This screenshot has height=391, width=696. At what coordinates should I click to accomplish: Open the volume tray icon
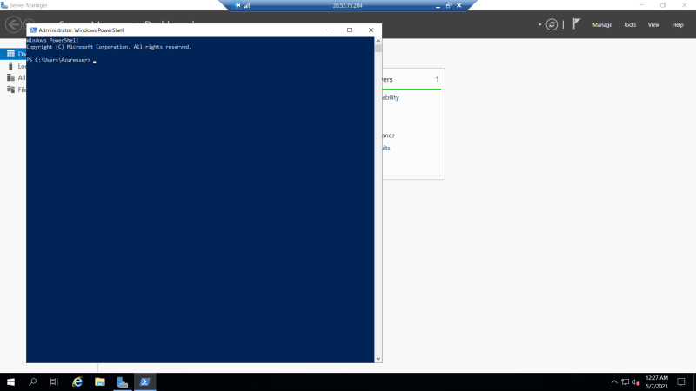tap(636, 382)
